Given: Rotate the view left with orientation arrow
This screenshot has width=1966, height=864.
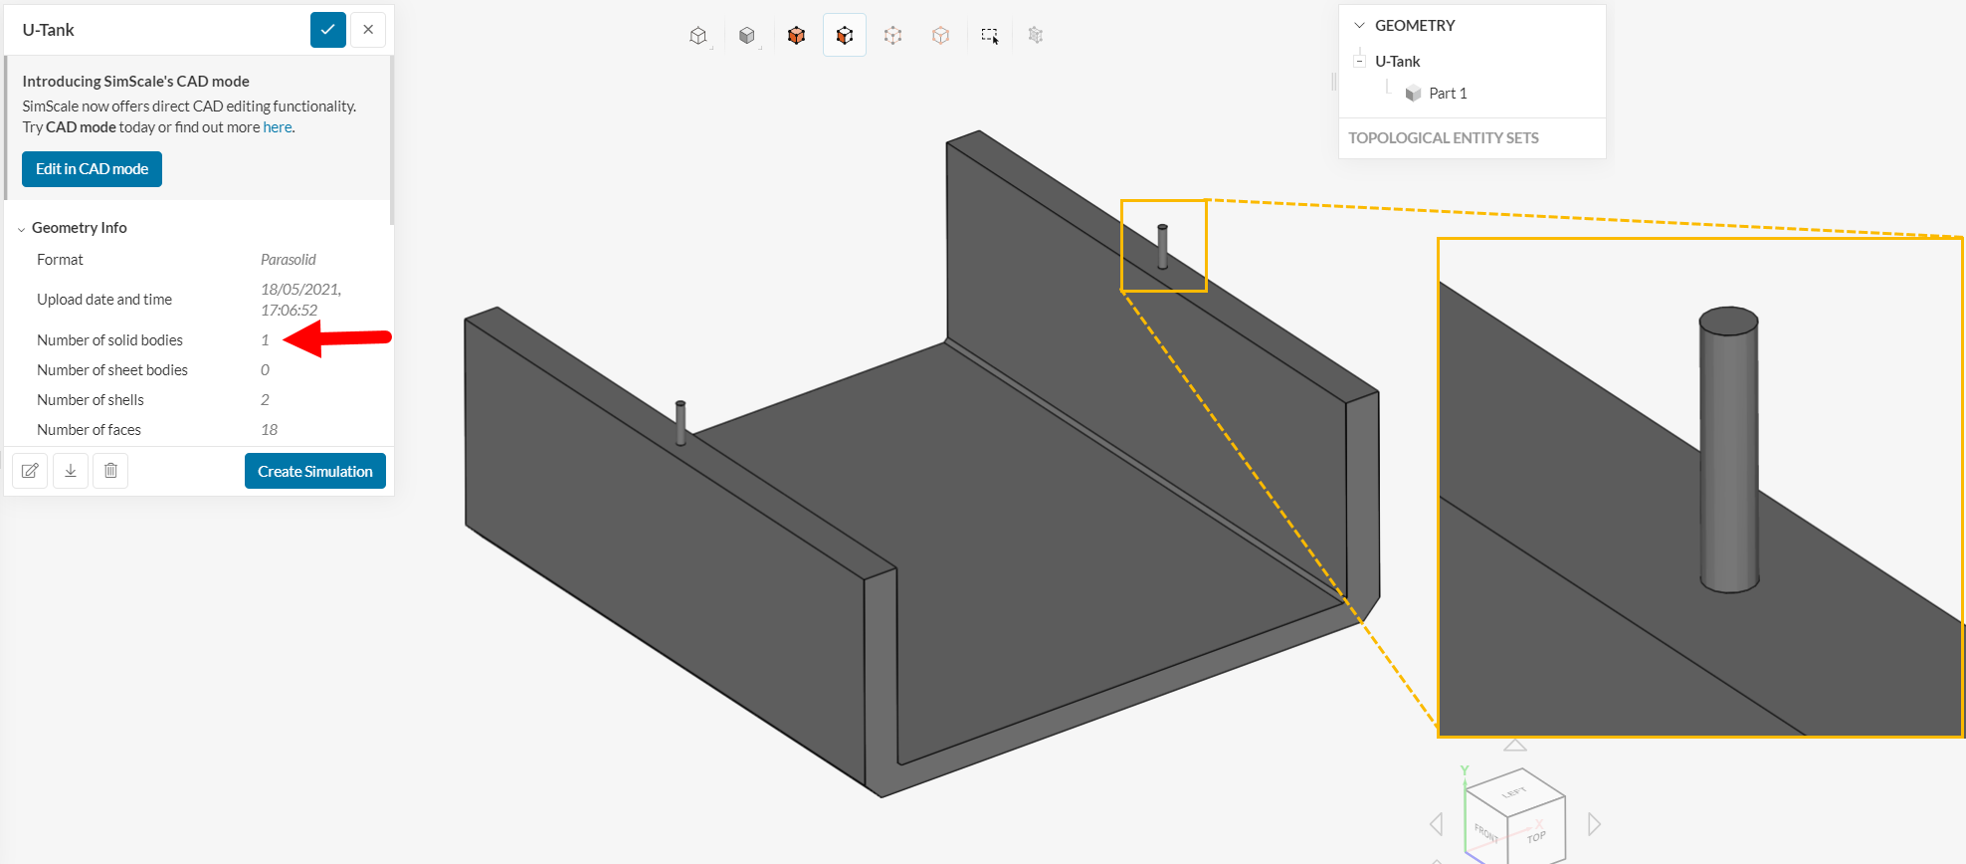Looking at the screenshot, I should click(x=1436, y=824).
